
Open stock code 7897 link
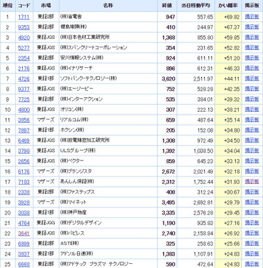coord(24,131)
